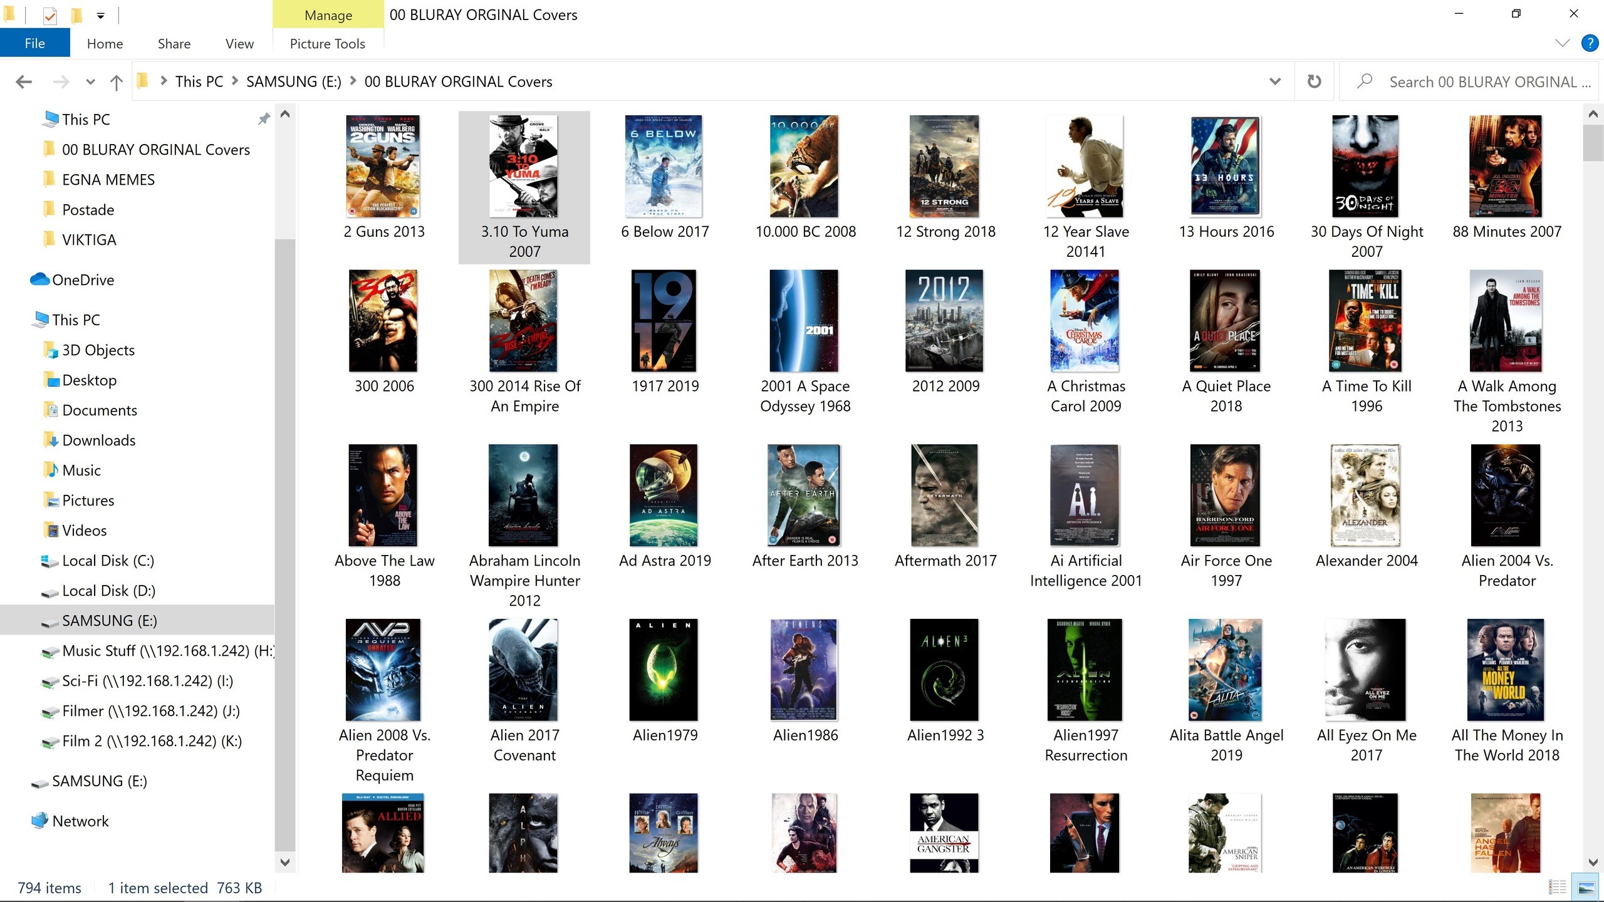Go up one folder level
This screenshot has height=902, width=1604.
coord(116,82)
